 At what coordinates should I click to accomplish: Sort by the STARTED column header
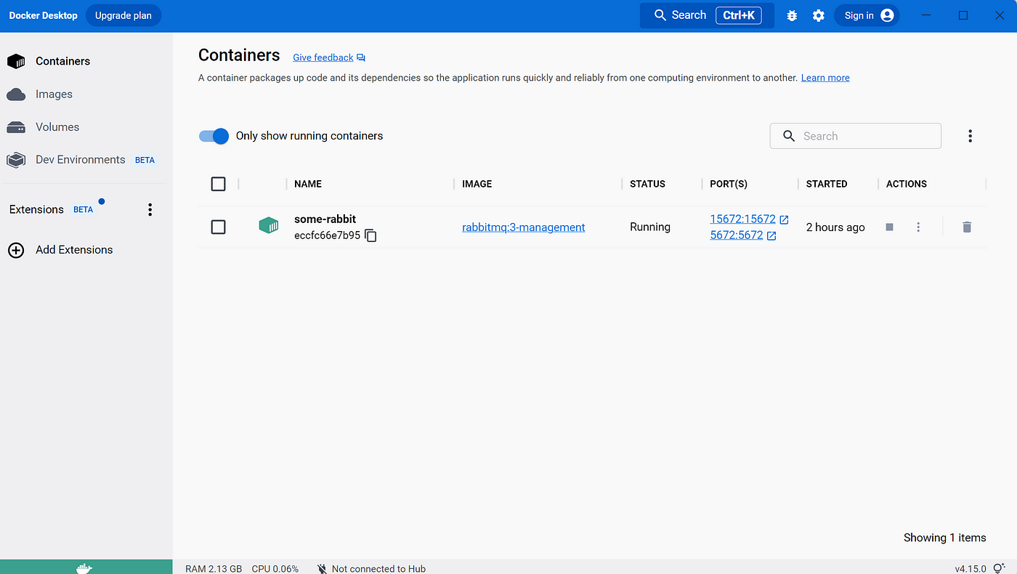click(x=827, y=184)
